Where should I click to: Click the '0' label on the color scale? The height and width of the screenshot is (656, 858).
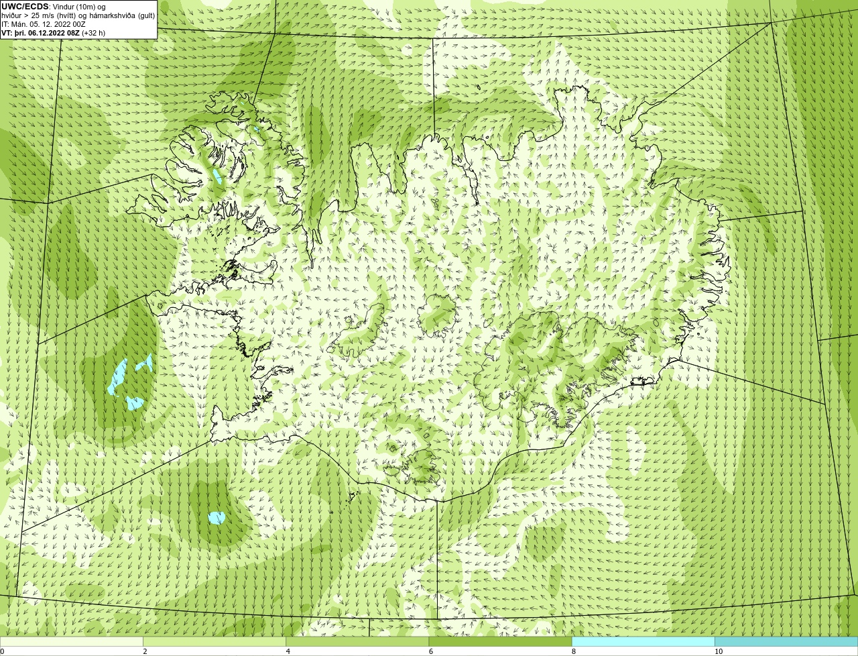pos(2,651)
